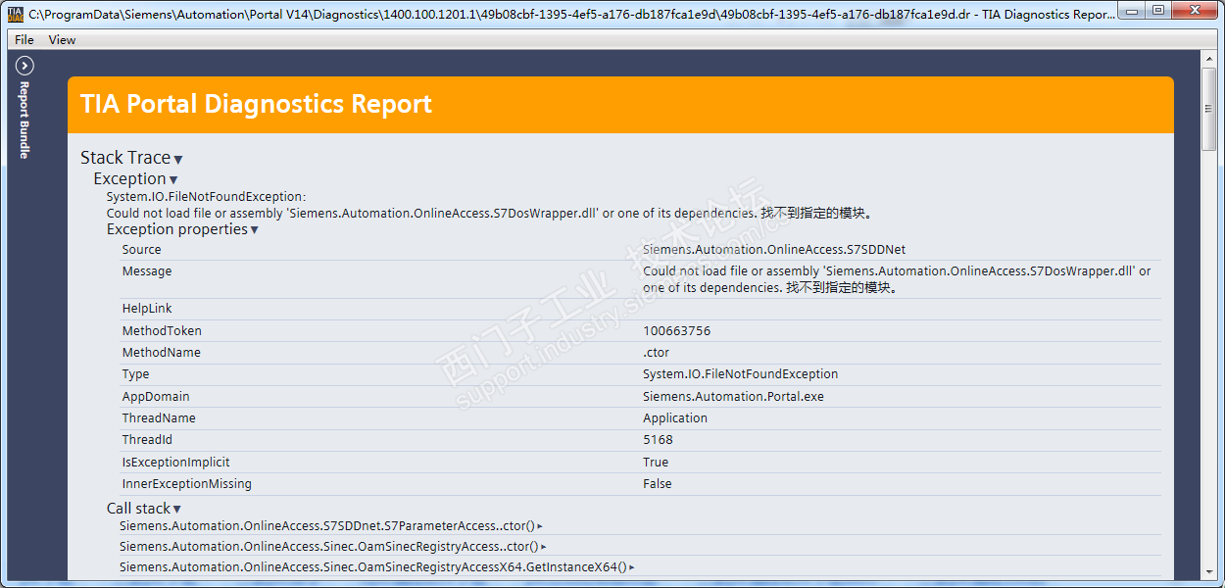Click the Source property label
The height and width of the screenshot is (588, 1225).
(142, 250)
